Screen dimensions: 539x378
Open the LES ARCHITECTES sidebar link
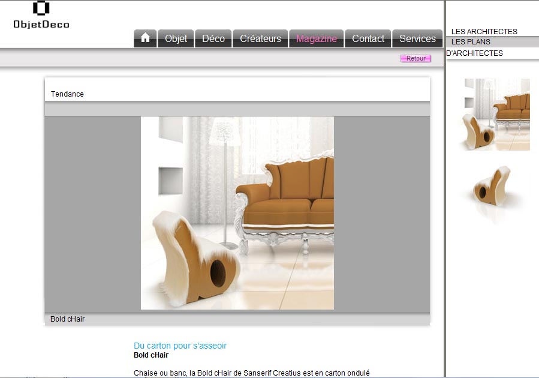tap(484, 32)
